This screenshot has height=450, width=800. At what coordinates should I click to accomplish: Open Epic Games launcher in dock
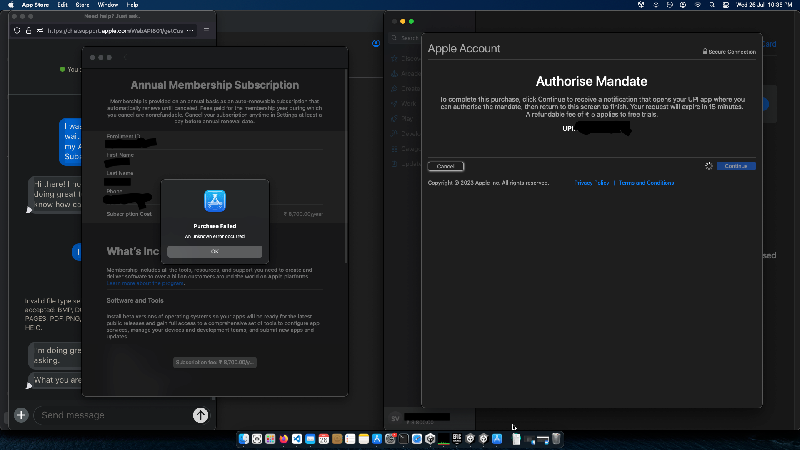[x=457, y=439]
